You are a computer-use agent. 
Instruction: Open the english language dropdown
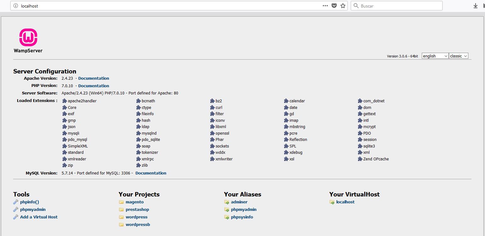pyautogui.click(x=435, y=56)
